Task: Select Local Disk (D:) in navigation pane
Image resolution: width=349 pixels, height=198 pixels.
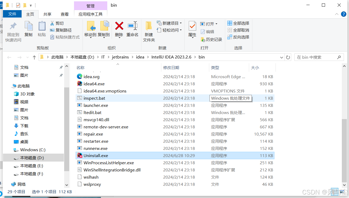Action: point(34,158)
